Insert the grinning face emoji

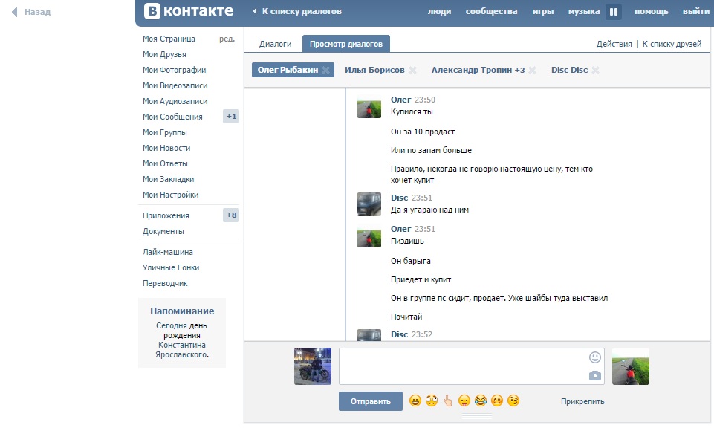pos(415,401)
